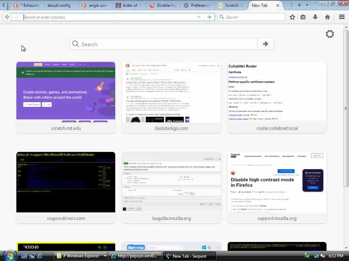The image size is (349, 261).
Task: Switch to the Disable hi tab
Action: tap(163, 5)
